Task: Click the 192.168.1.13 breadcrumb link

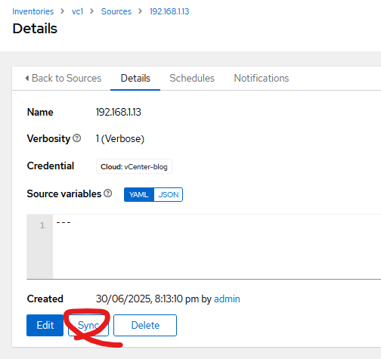Action: point(169,11)
